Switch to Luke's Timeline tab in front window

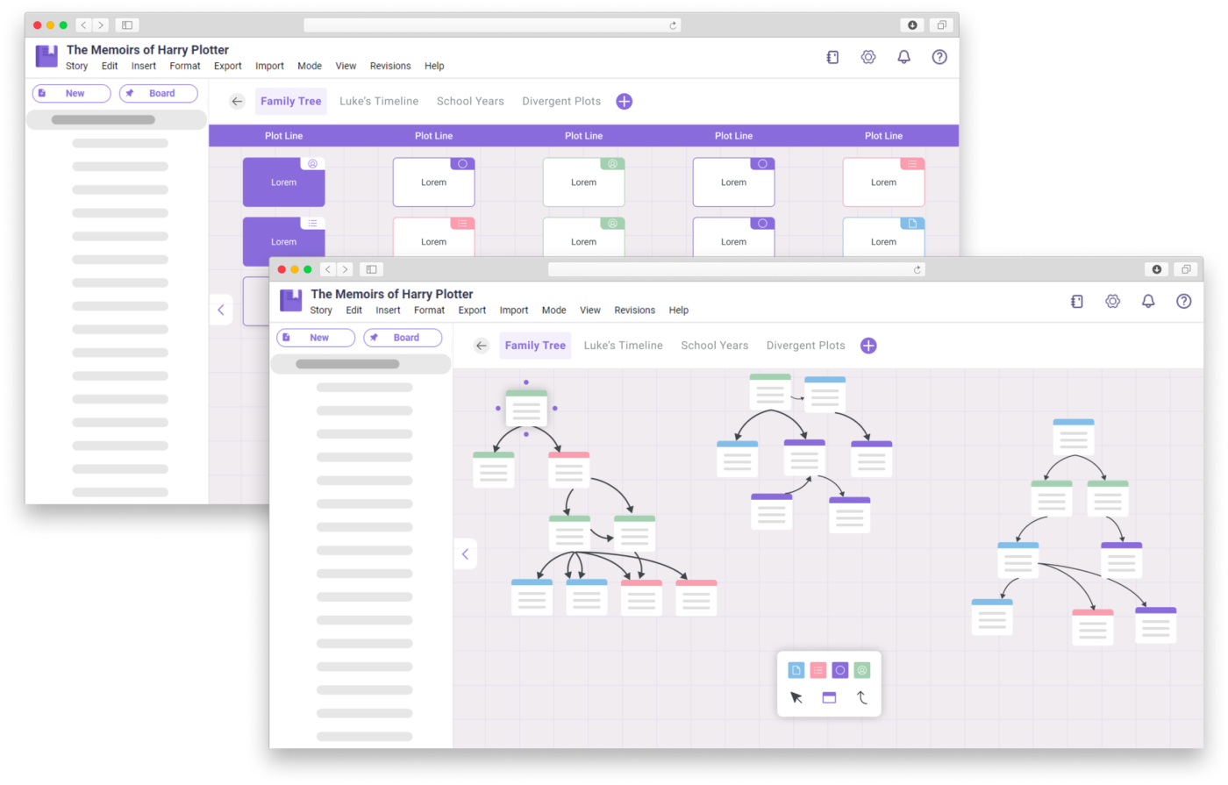click(x=623, y=346)
